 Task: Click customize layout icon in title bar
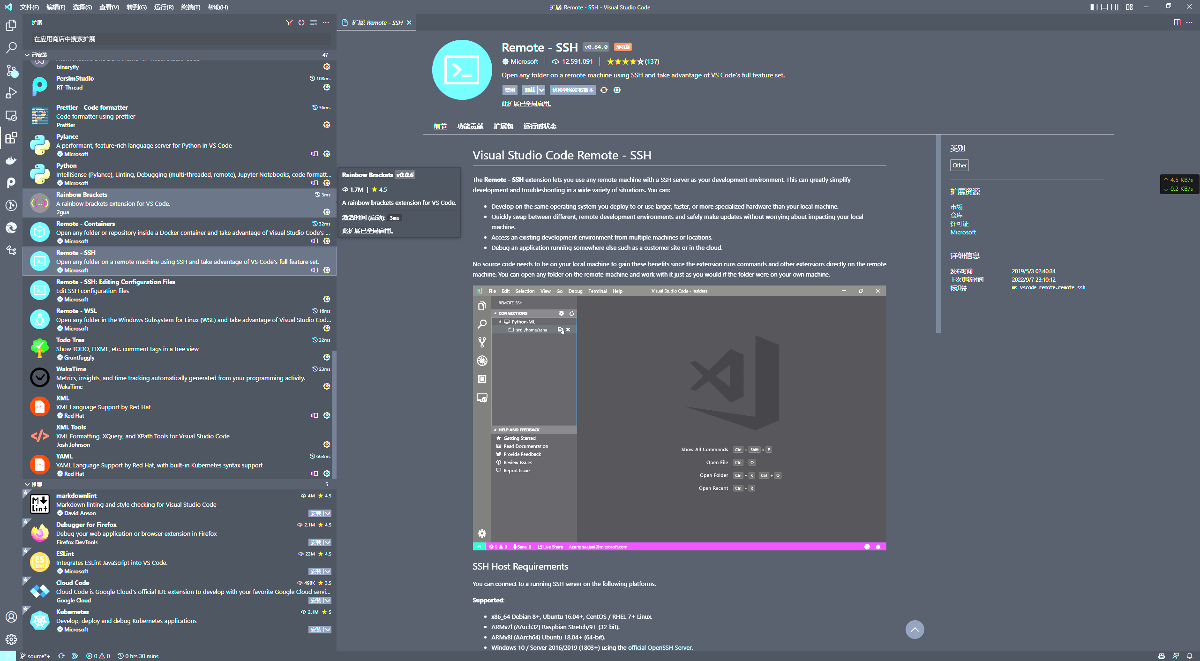pos(1130,7)
